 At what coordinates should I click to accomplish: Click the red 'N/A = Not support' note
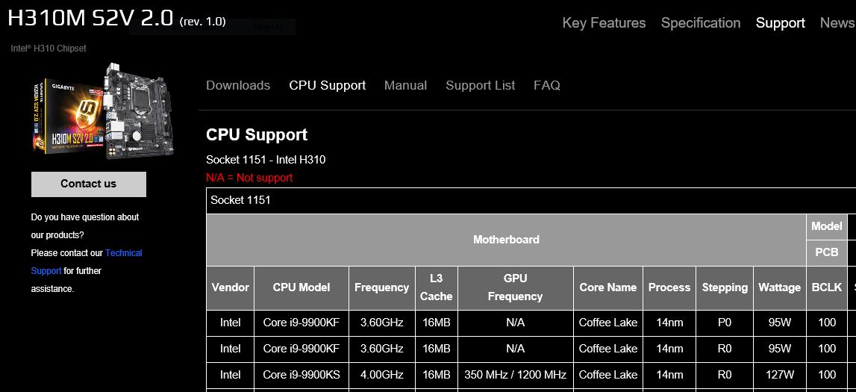click(x=249, y=178)
